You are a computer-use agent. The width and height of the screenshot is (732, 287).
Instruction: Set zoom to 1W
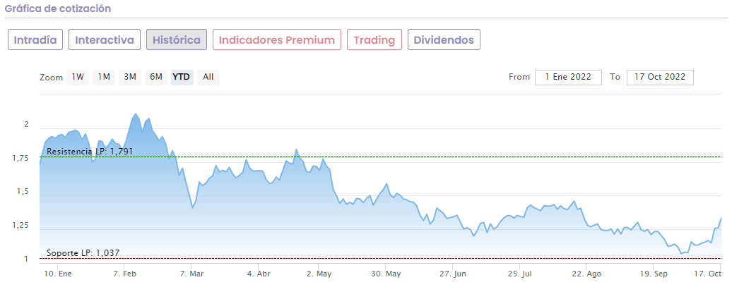point(78,77)
